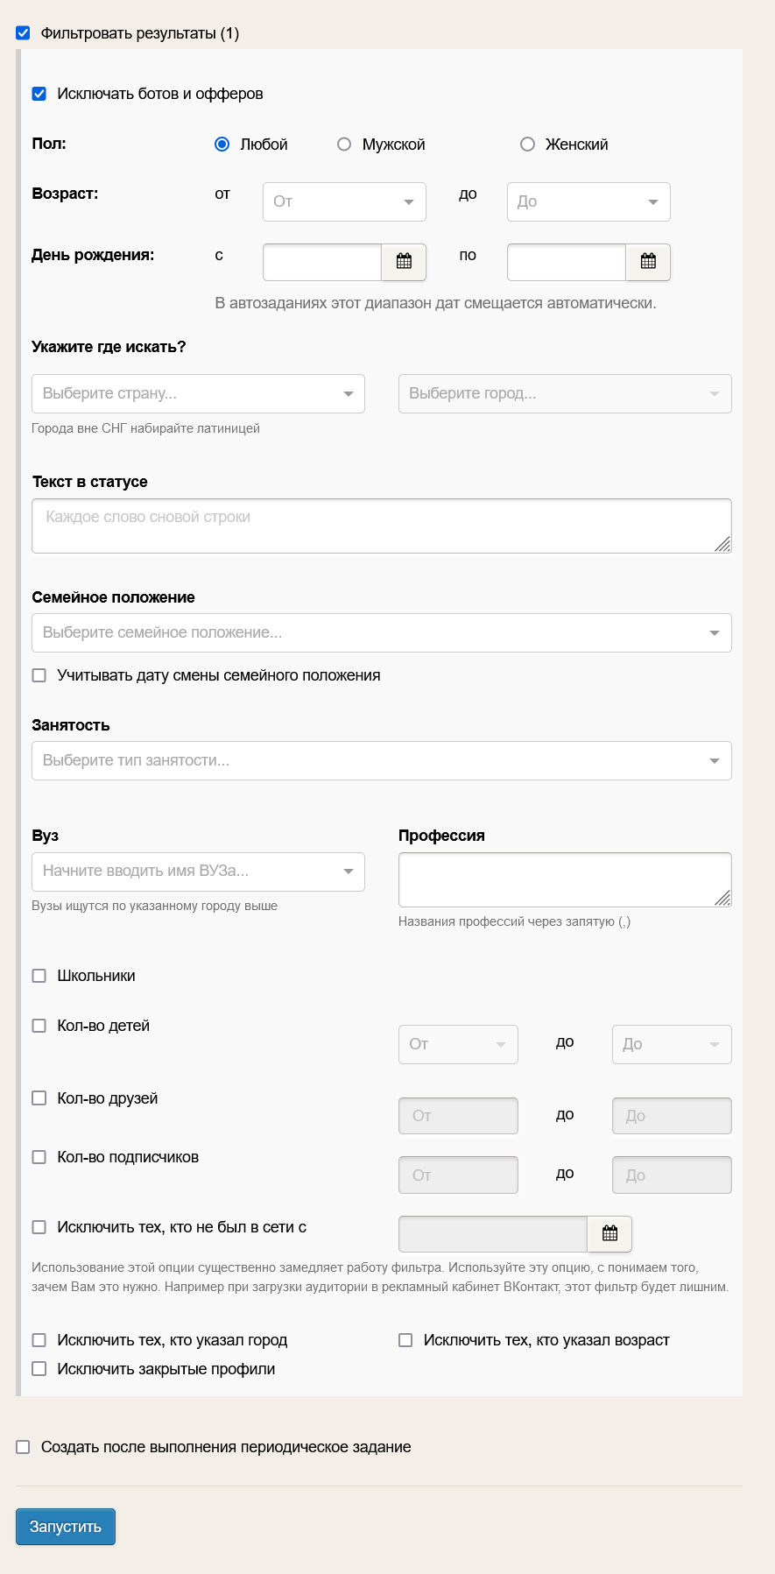The height and width of the screenshot is (1574, 775).
Task: Open the ВУЗ name combo box
Action: pyautogui.click(x=198, y=872)
